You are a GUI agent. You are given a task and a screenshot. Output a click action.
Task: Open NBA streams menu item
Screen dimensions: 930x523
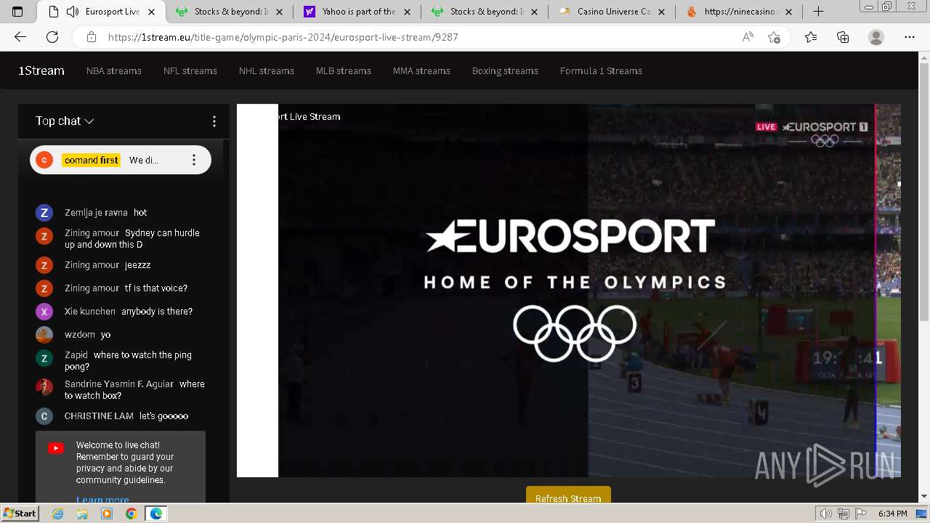pyautogui.click(x=114, y=70)
